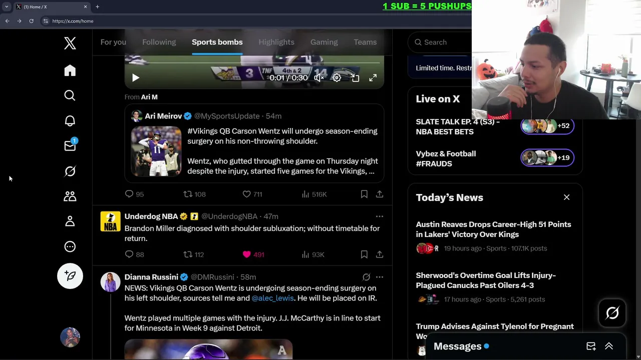
Task: Click @alec_lewis mention link
Action: [x=273, y=298]
